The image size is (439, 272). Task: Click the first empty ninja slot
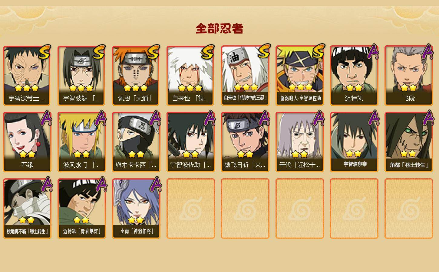tap(190, 209)
